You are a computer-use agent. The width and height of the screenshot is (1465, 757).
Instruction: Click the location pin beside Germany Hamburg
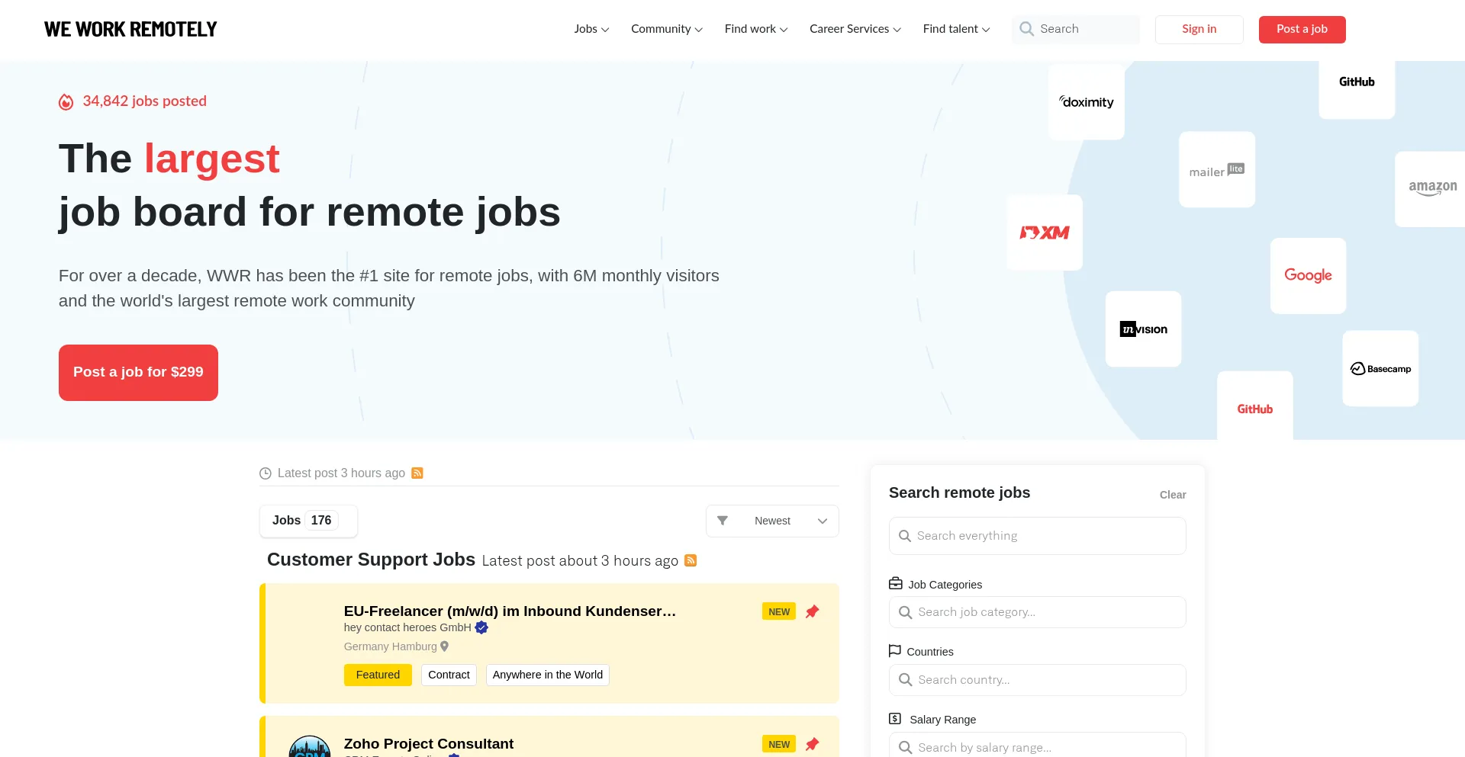444,646
